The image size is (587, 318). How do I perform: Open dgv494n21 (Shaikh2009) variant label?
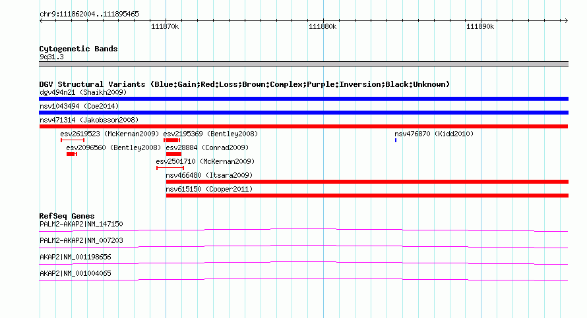pyautogui.click(x=83, y=92)
